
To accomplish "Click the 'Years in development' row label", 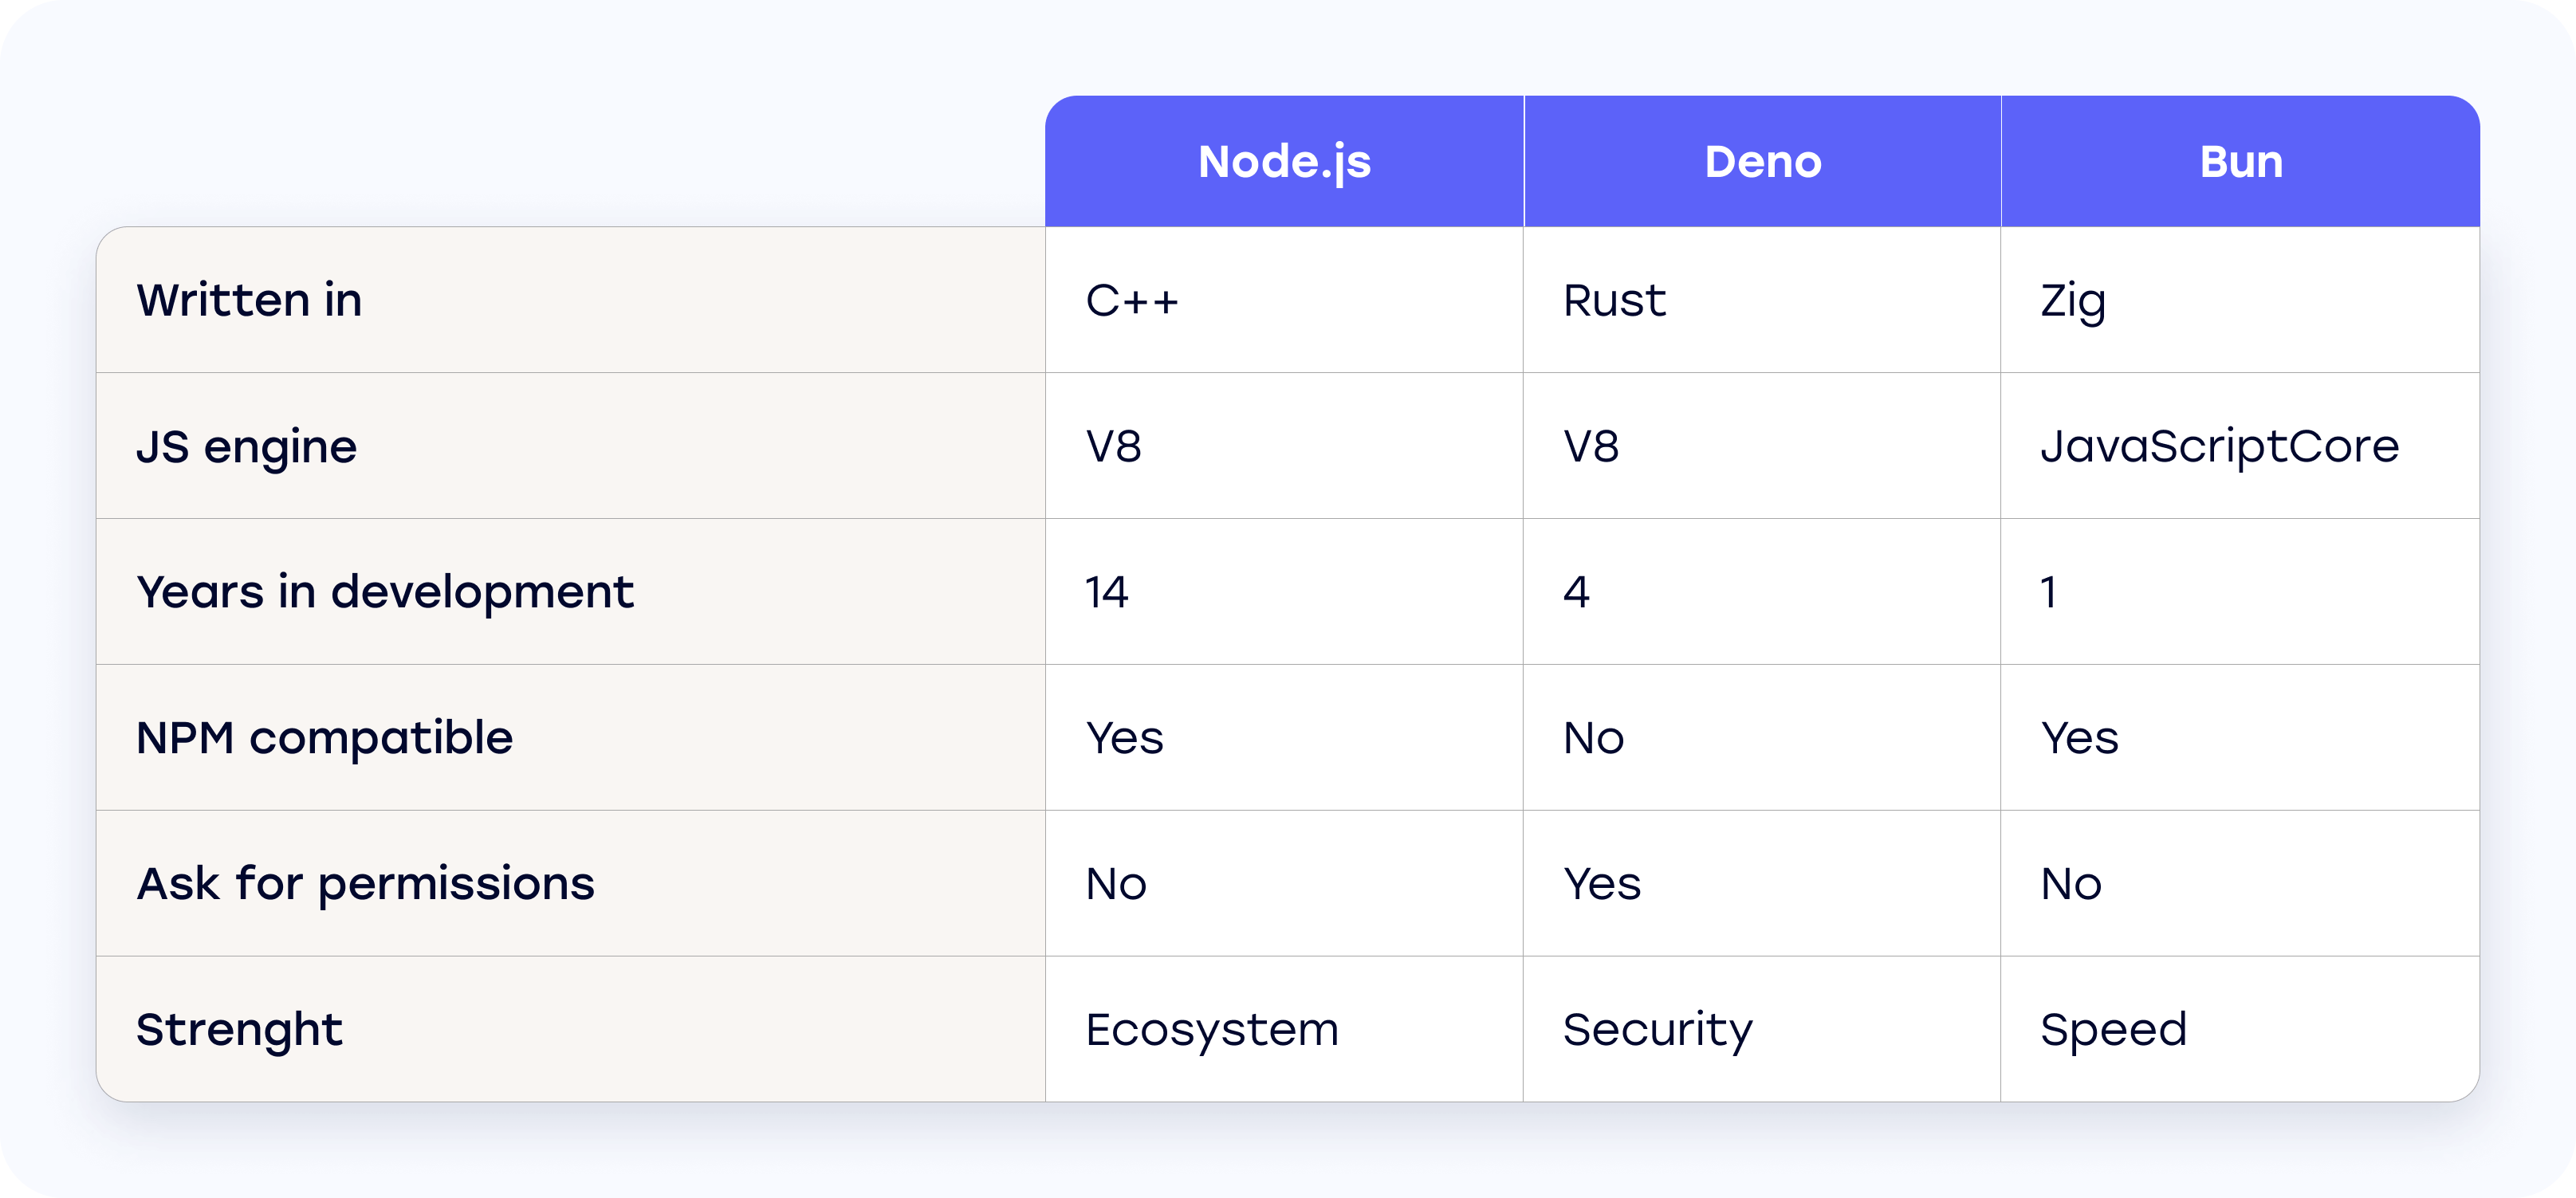I will pyautogui.click(x=385, y=591).
